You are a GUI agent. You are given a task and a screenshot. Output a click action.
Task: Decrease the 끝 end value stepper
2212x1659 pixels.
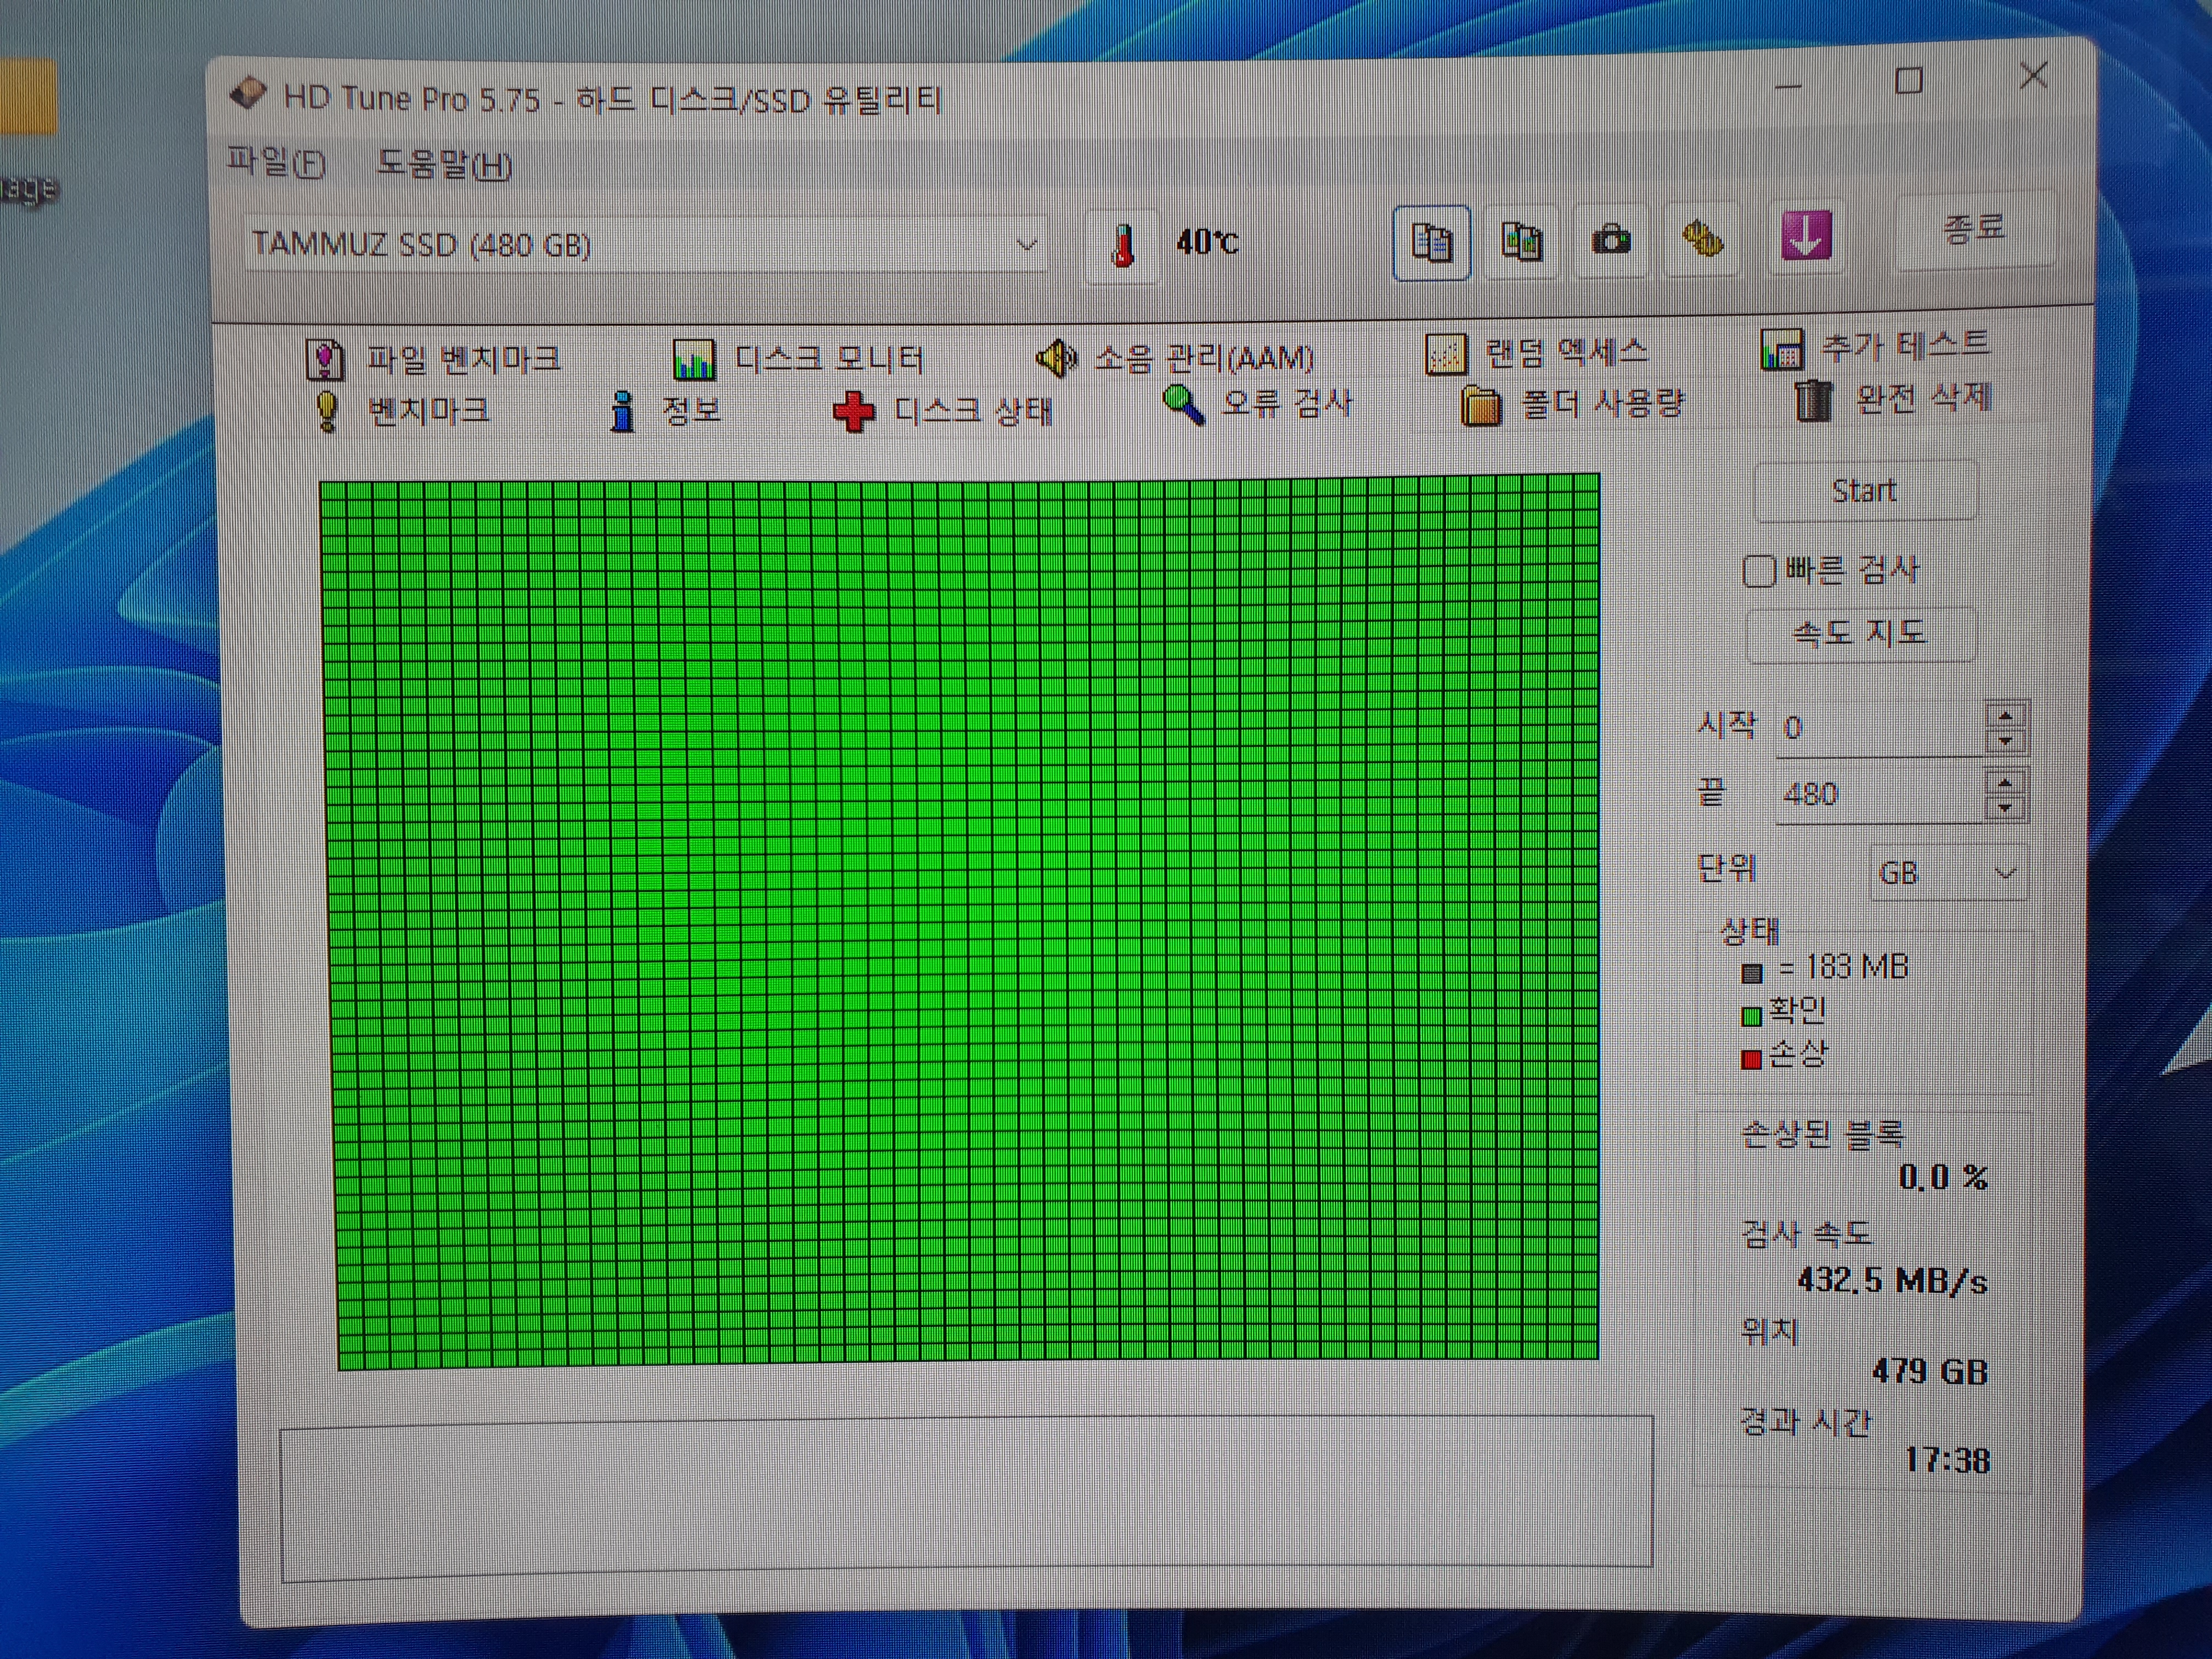[2005, 807]
